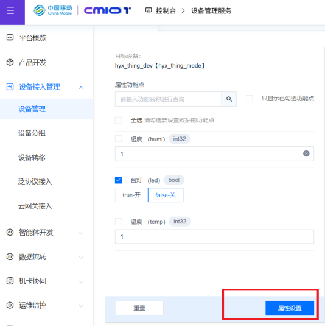Image resolution: width=325 pixels, height=327 pixels.
Task: Click the led bool type tag
Action: pyautogui.click(x=174, y=180)
